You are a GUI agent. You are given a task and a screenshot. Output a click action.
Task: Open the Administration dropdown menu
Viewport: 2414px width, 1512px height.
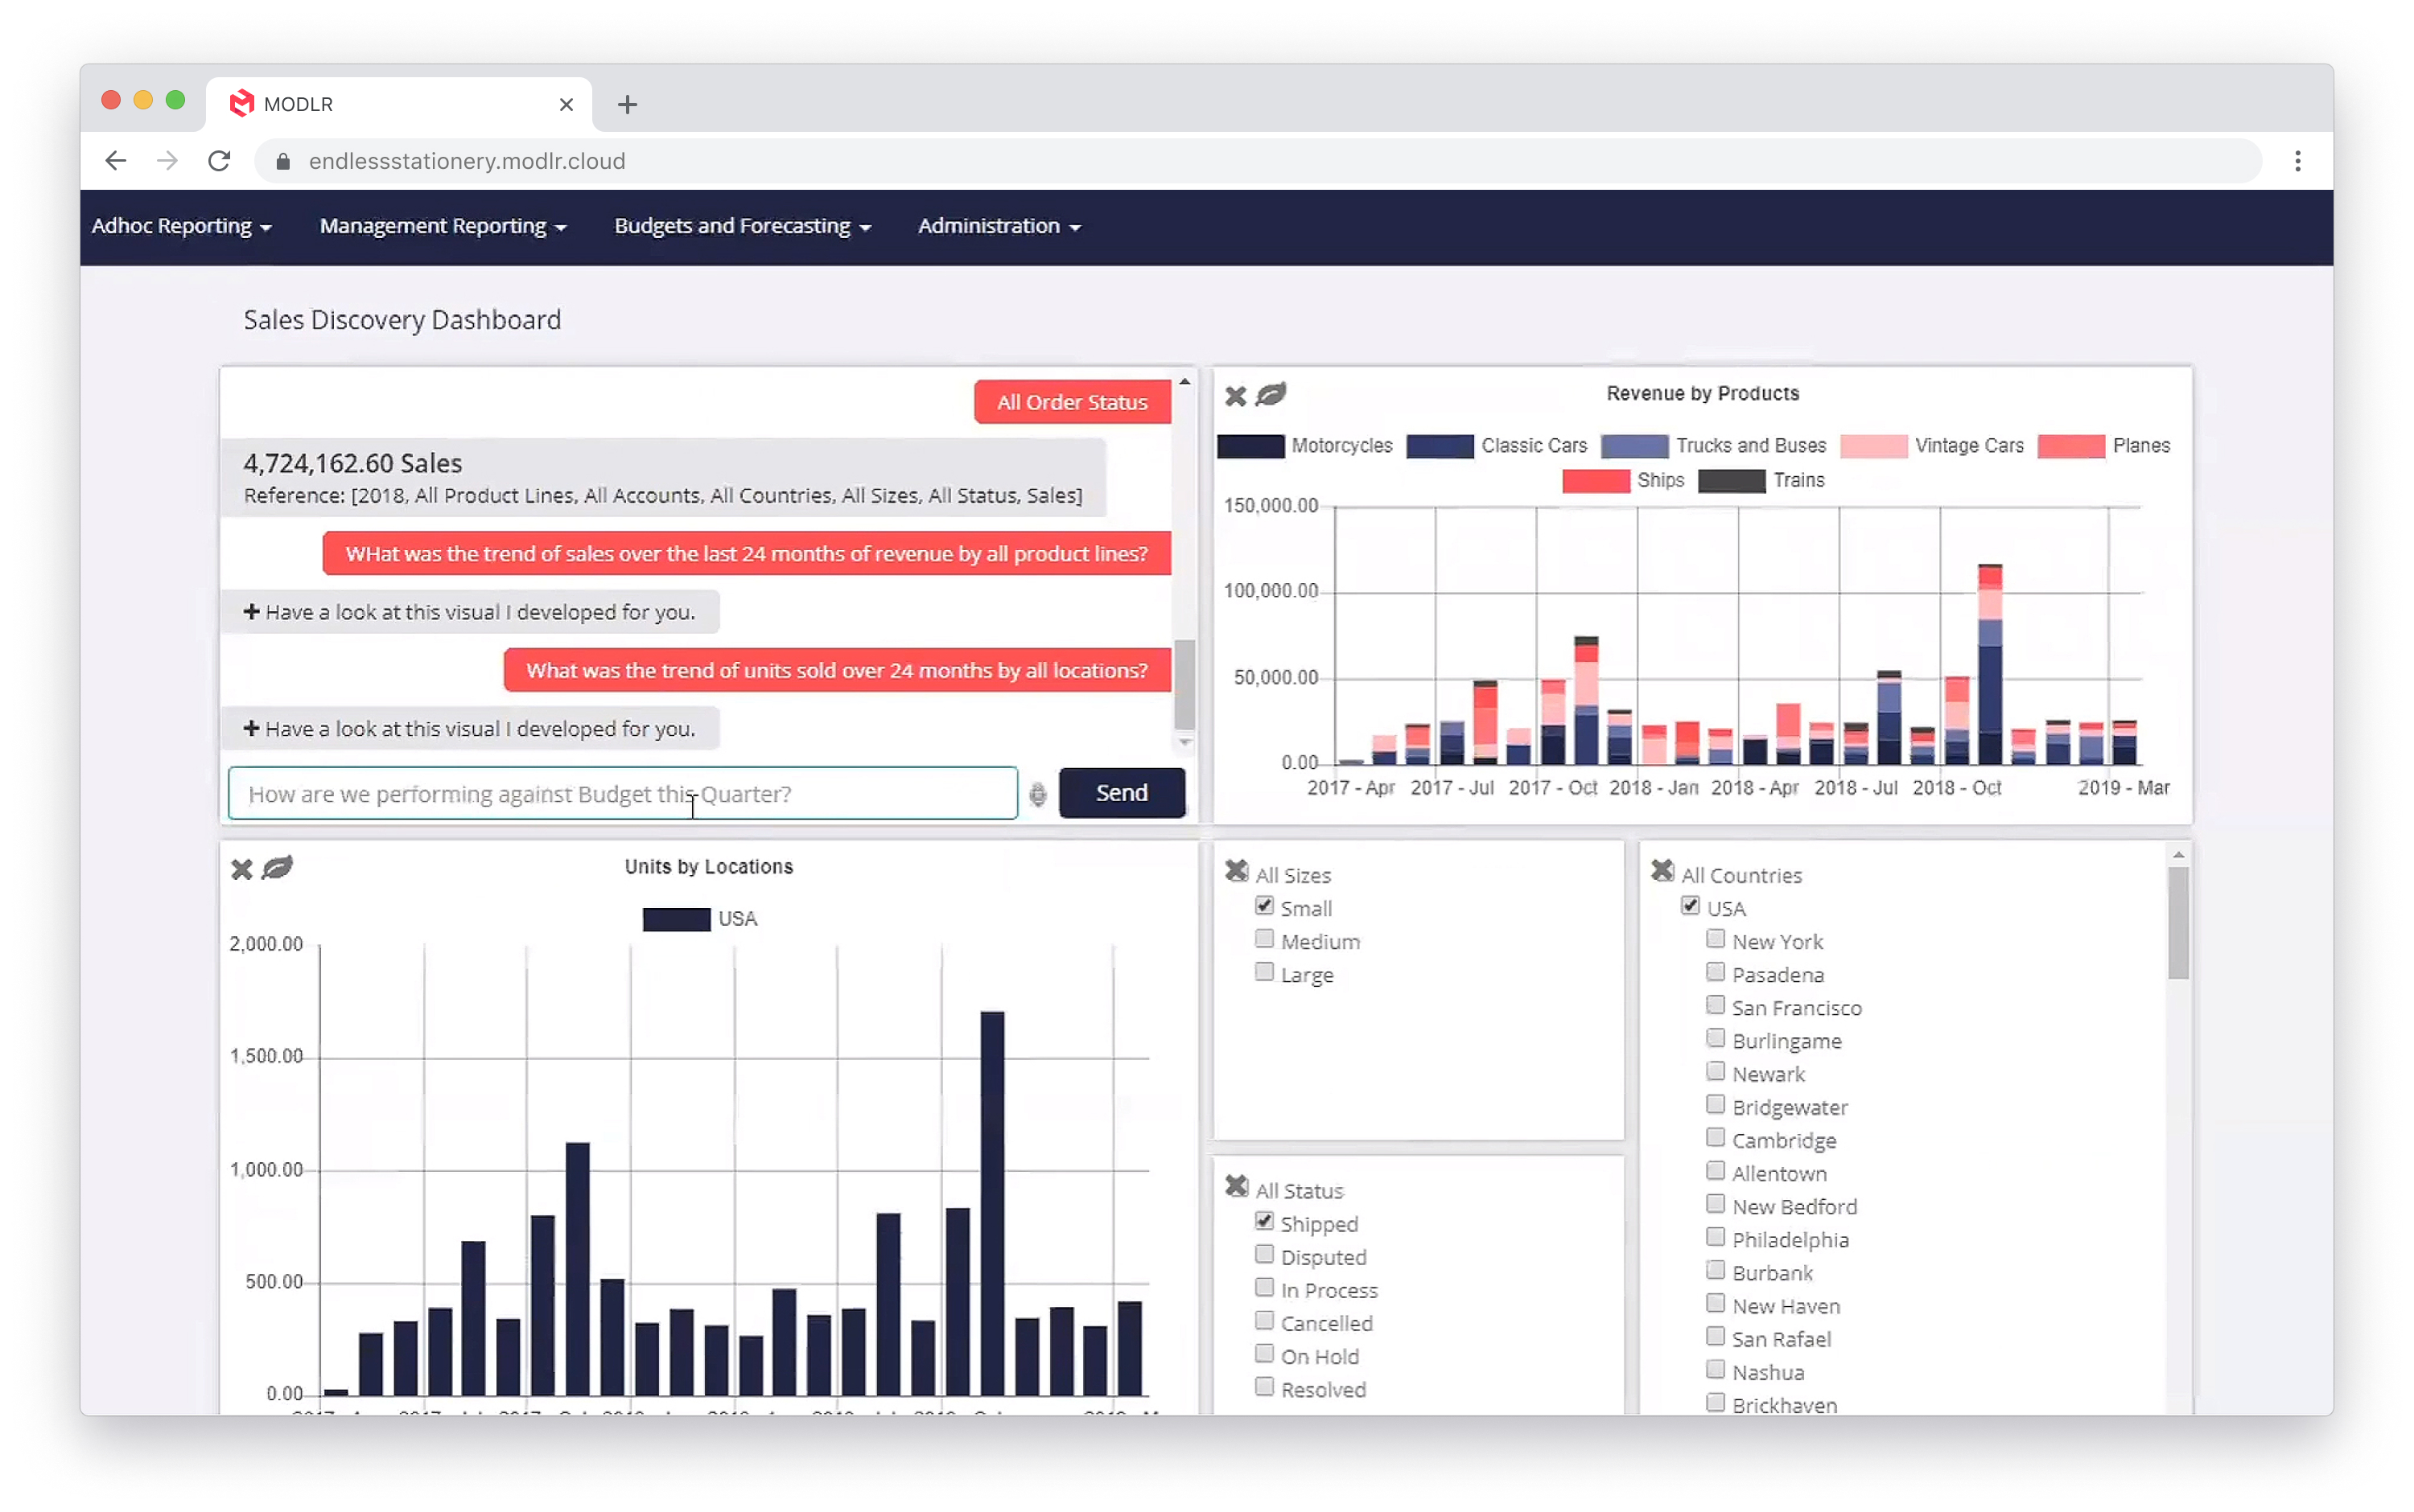(999, 226)
